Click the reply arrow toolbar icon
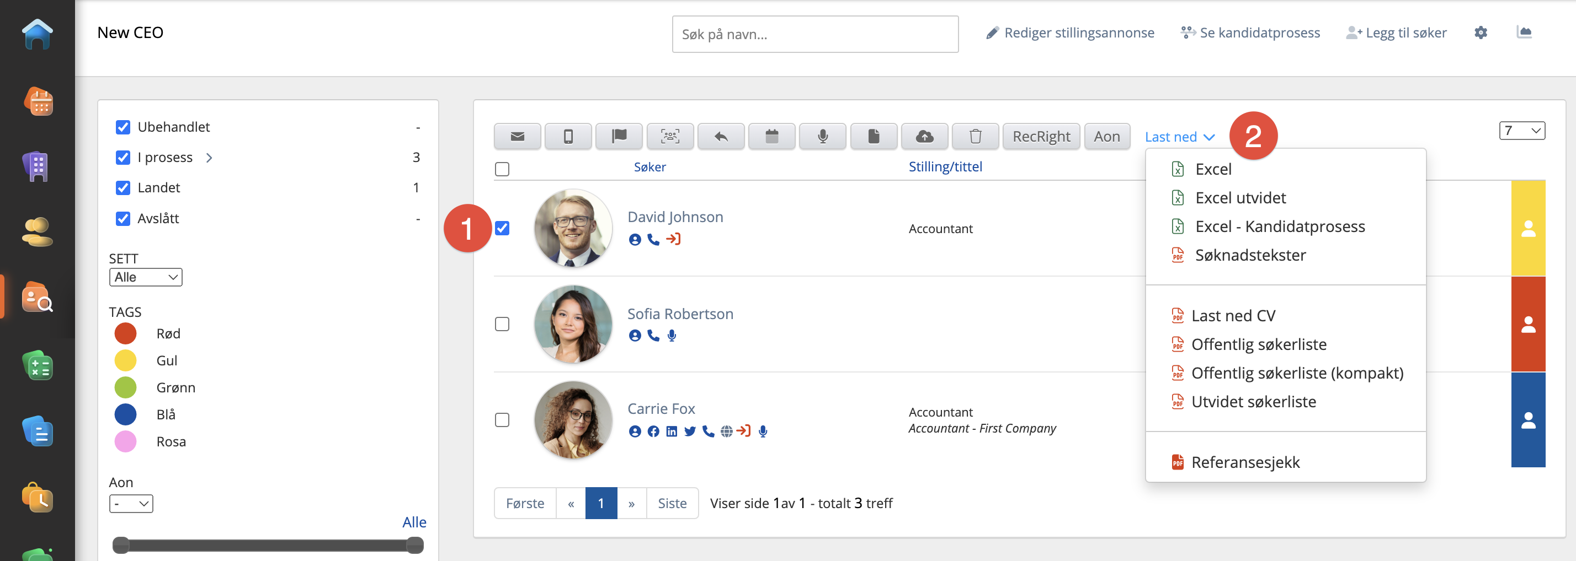The image size is (1576, 561). point(721,136)
